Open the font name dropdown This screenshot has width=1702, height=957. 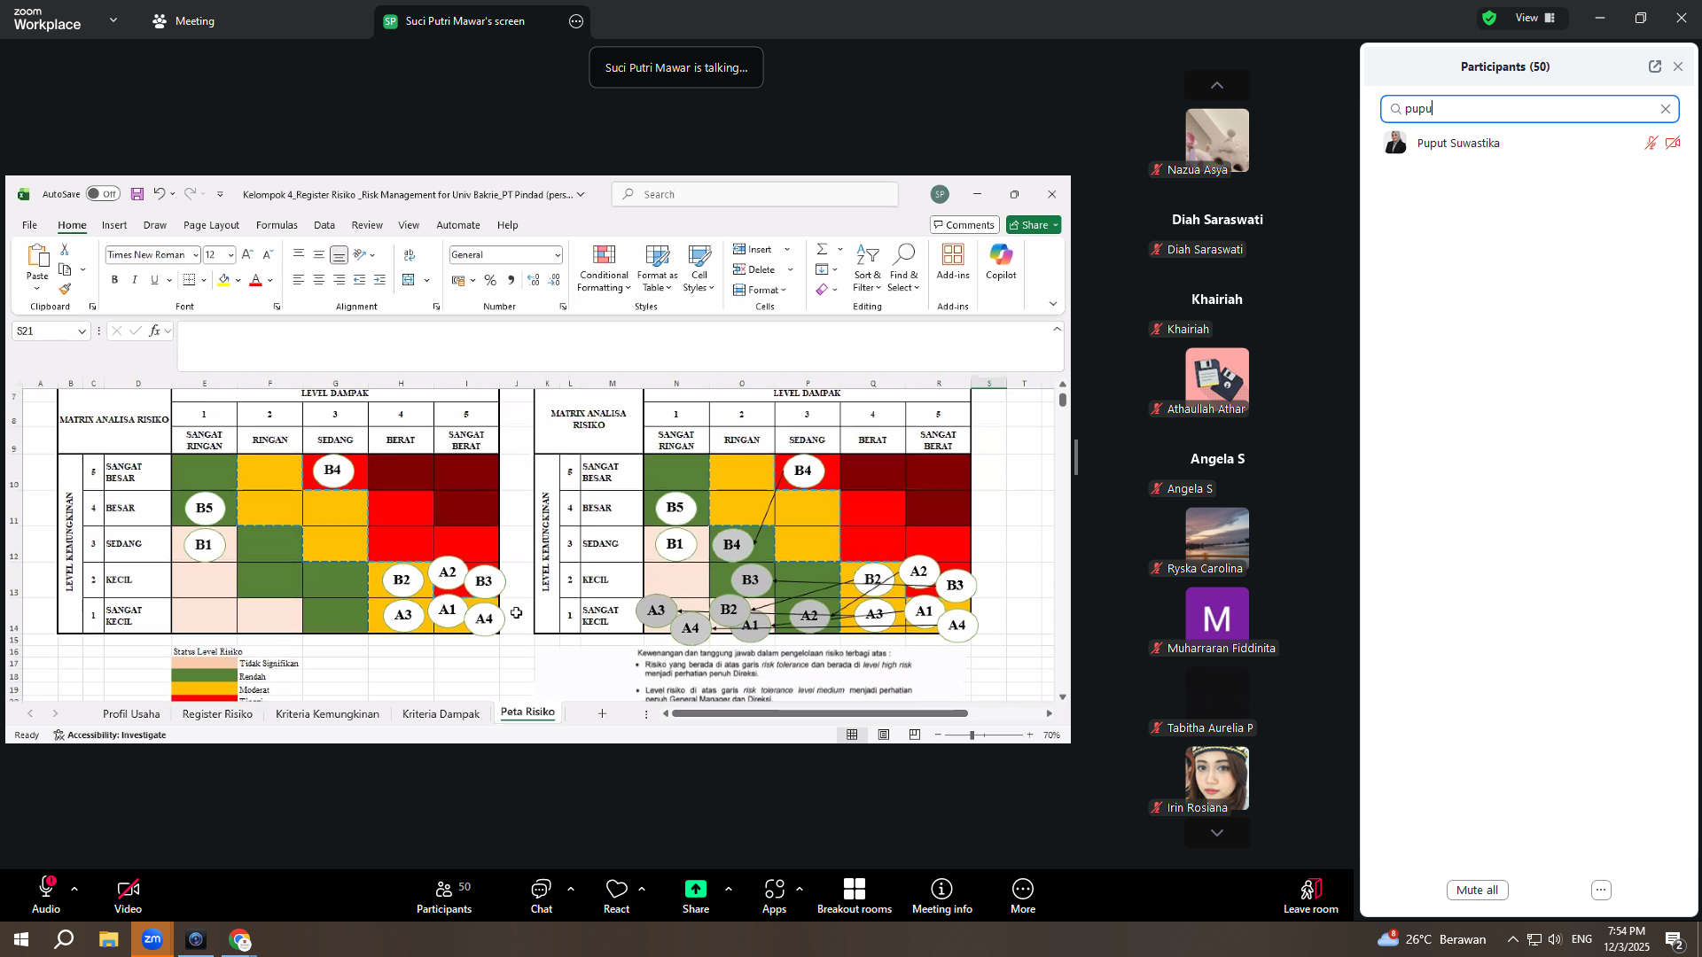click(196, 255)
